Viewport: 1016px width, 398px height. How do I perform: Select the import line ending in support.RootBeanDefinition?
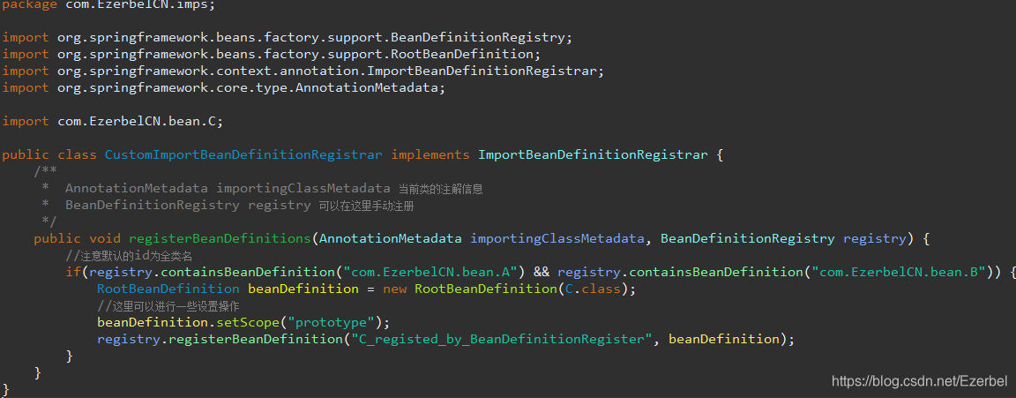click(x=272, y=54)
